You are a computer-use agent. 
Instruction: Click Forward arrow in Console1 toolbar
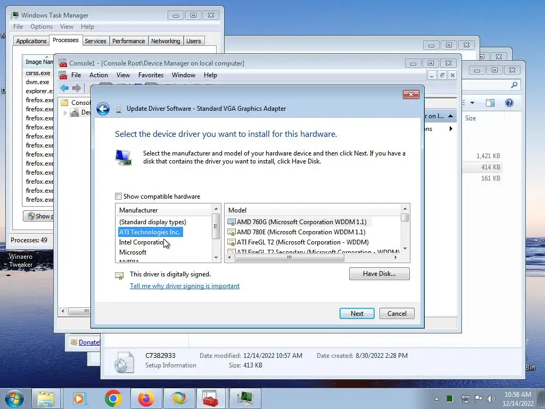point(77,88)
